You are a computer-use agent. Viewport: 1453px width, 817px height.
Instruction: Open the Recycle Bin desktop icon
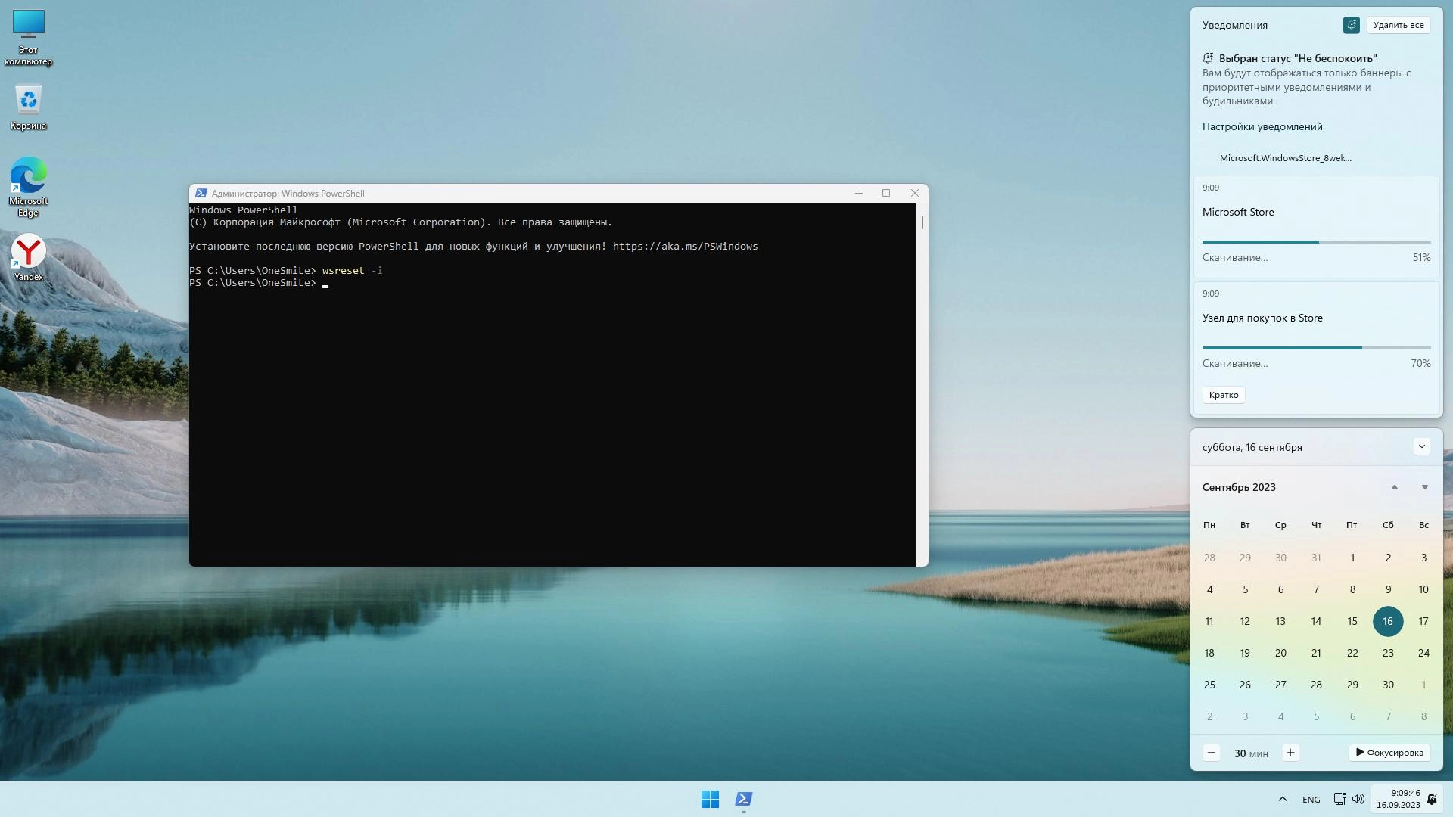(28, 107)
